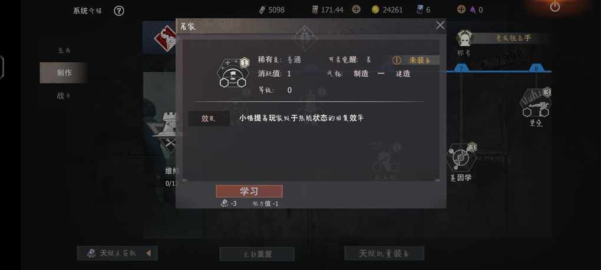Tap the 称号 skull avatar icon
The image size is (601, 270).
pos(464,38)
